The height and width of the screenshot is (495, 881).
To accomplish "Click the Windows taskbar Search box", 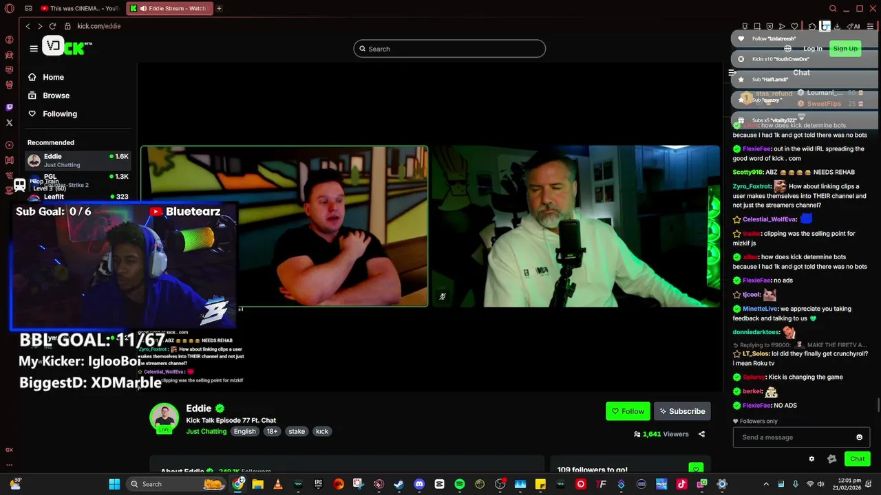I will (177, 484).
